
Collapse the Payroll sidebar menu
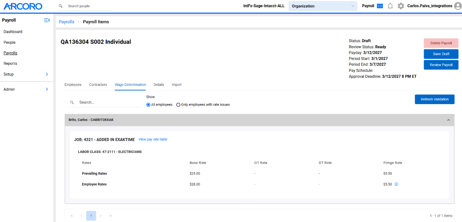click(47, 20)
